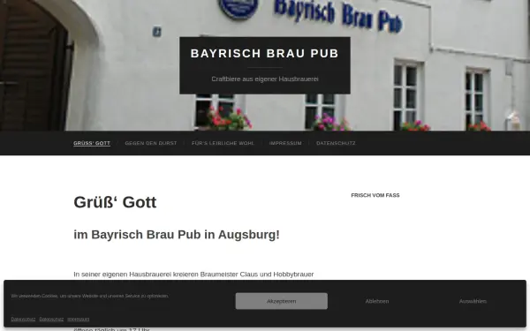This screenshot has width=530, height=331.
Task: Click paragraph starting In seiner eigenen Hausbrauerei
Action: [193, 275]
